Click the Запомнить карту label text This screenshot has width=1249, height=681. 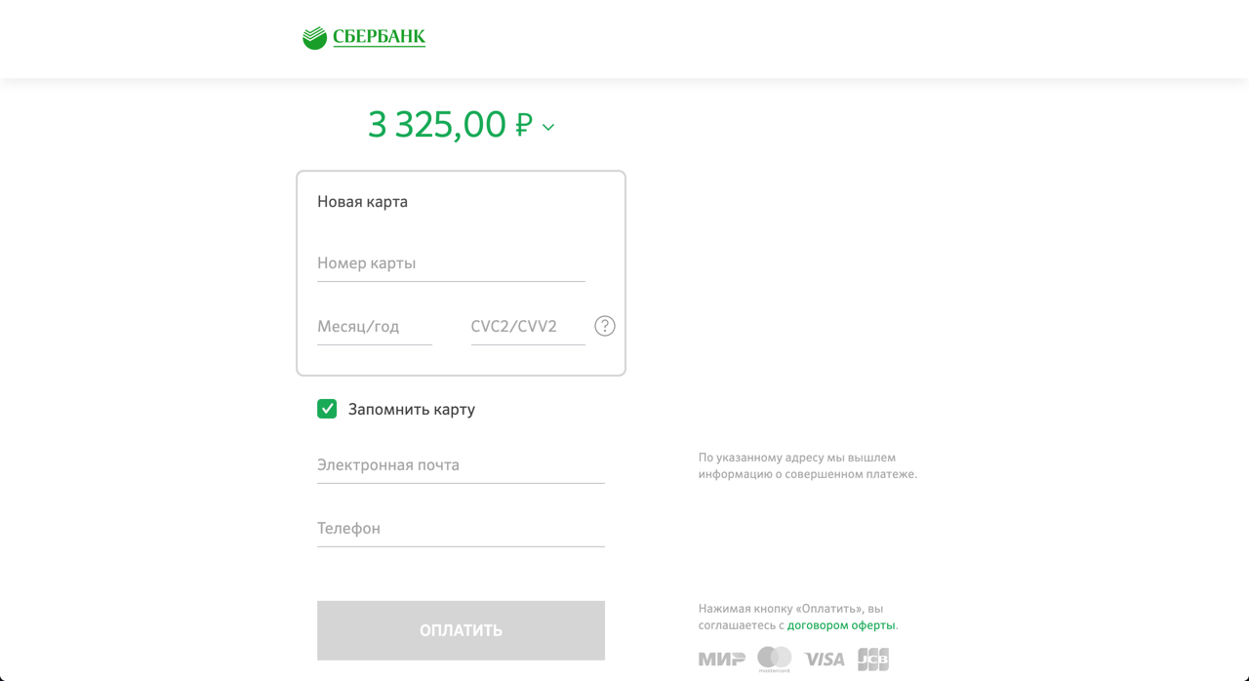point(411,410)
